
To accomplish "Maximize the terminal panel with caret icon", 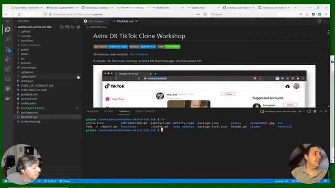I will (321, 111).
